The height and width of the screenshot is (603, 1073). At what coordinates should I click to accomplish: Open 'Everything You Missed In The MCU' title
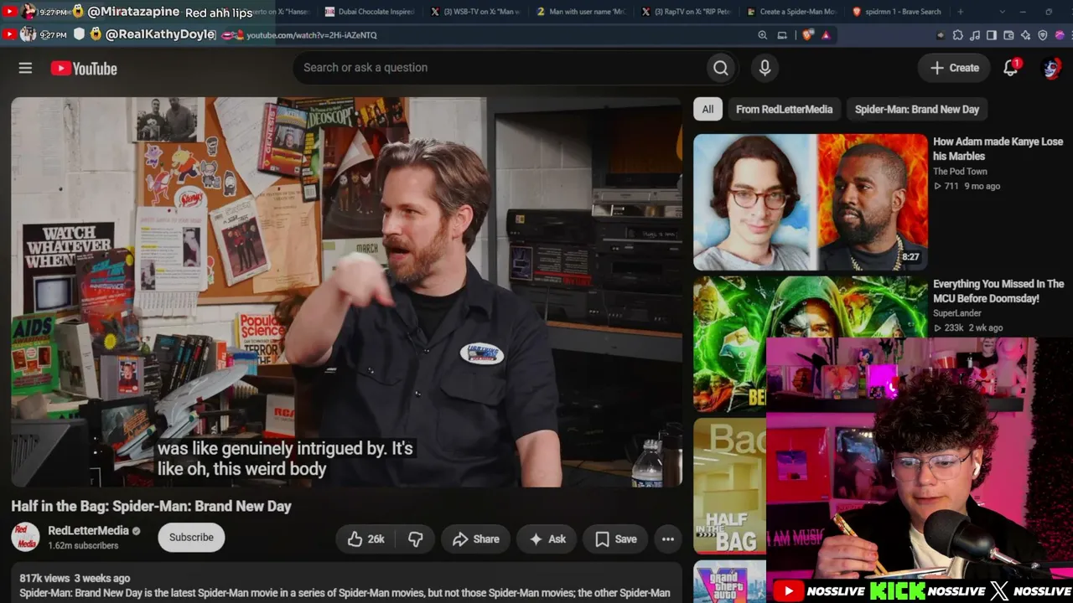[998, 291]
